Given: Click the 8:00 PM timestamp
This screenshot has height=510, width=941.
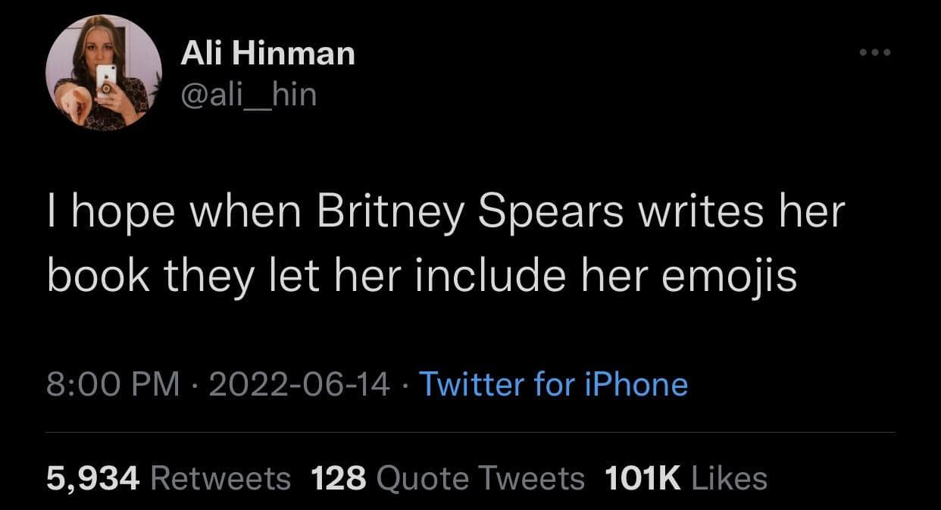Looking at the screenshot, I should click(114, 384).
